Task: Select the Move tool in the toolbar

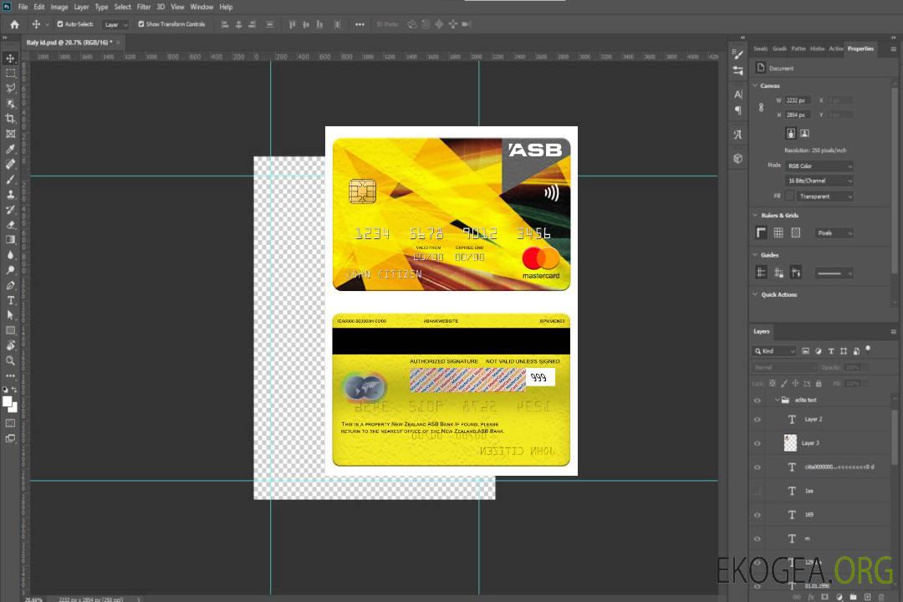Action: pyautogui.click(x=10, y=59)
